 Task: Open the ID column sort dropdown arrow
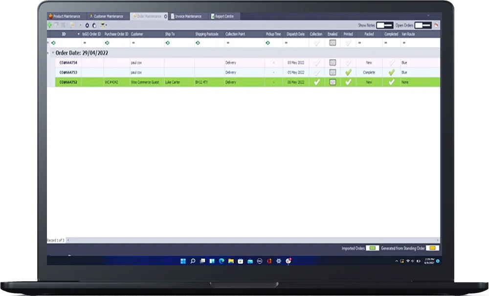tap(79, 34)
